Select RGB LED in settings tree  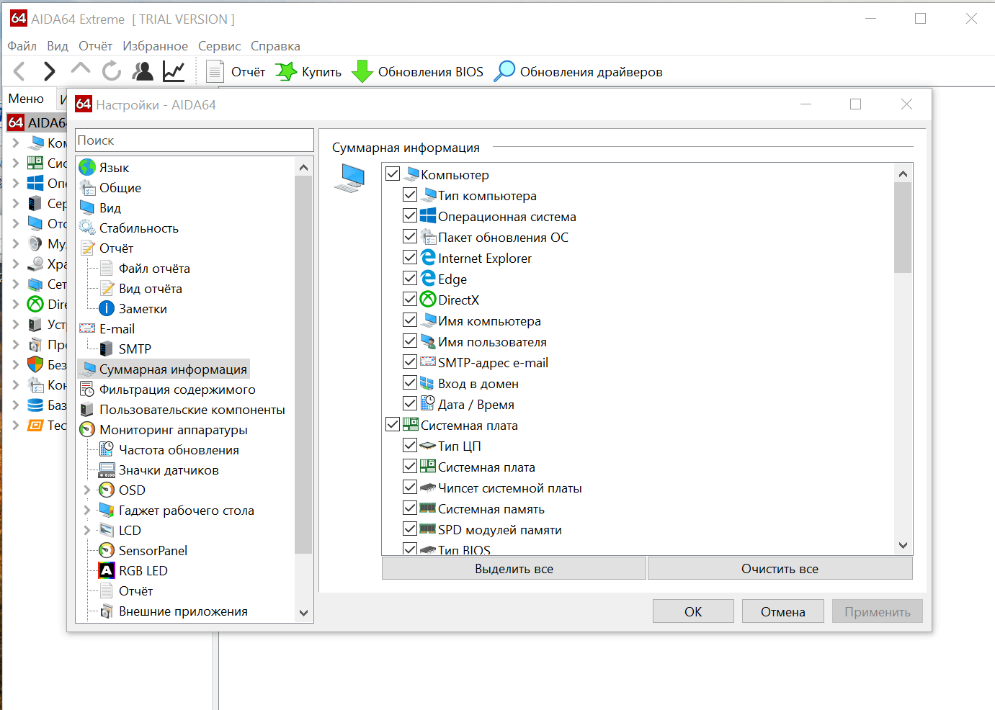pos(143,571)
